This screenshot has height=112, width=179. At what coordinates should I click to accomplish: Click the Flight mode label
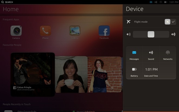coord(141,22)
